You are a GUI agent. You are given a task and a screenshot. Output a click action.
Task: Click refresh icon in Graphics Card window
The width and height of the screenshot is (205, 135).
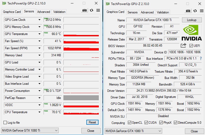point(195,11)
